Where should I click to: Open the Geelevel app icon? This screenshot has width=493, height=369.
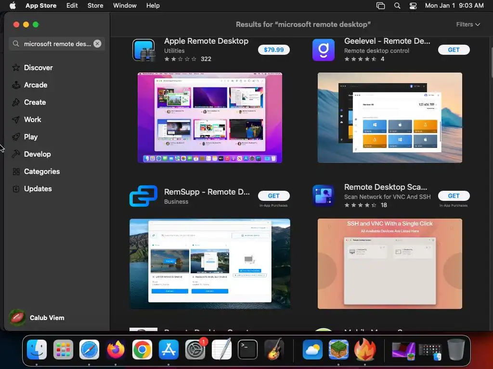tap(324, 50)
